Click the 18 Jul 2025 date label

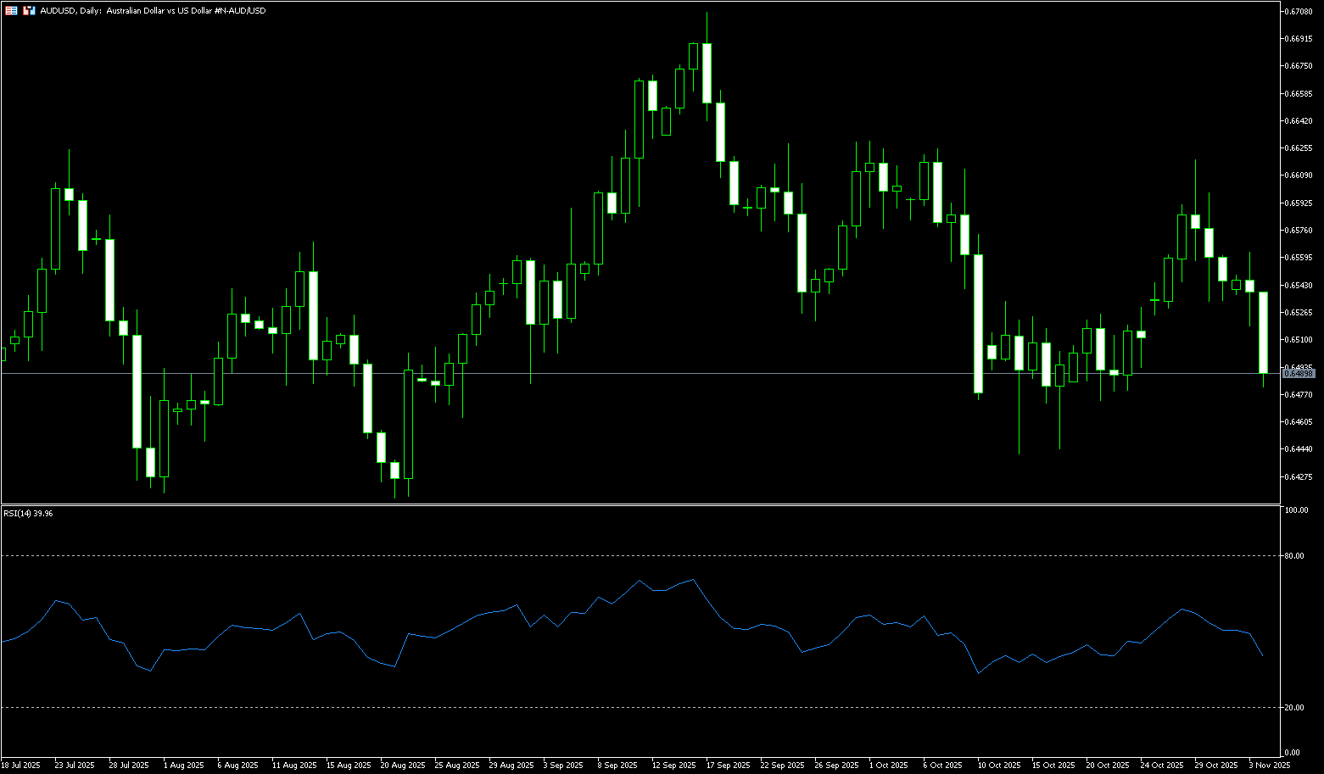[x=20, y=765]
